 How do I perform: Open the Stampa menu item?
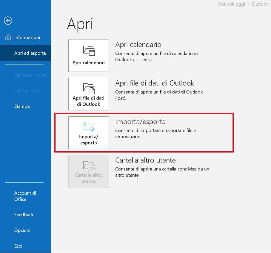[x=22, y=106]
